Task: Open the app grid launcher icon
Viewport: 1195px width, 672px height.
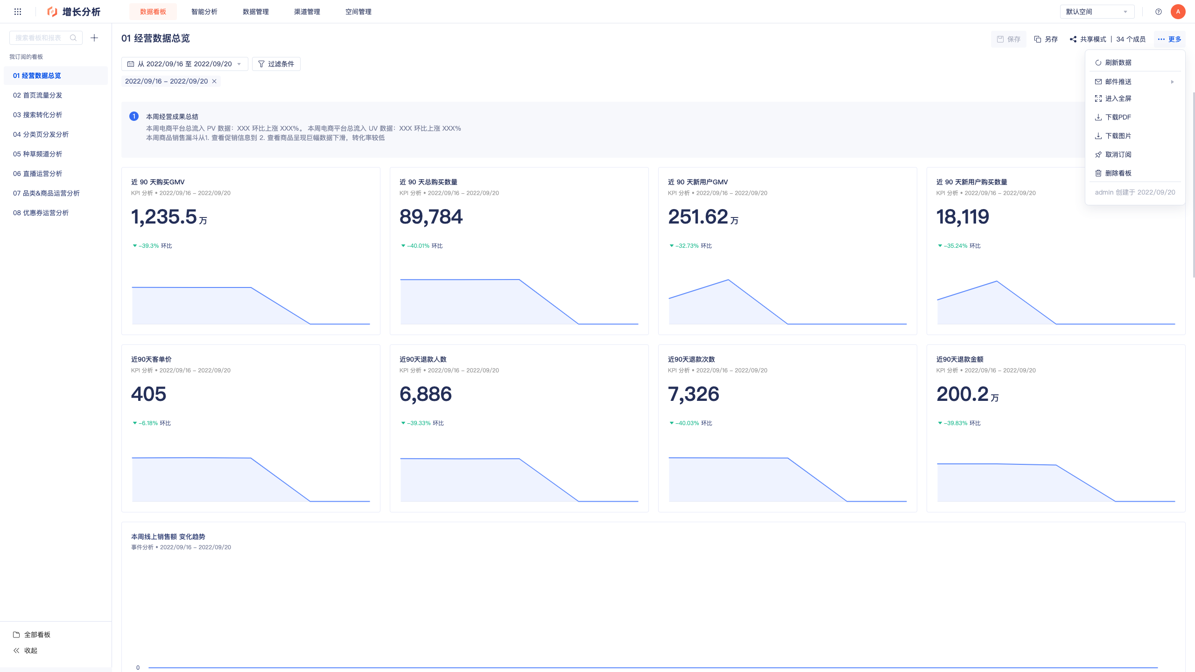Action: (18, 12)
